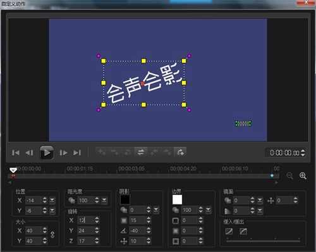Open the mirror opacity slider dropdown

260,200
